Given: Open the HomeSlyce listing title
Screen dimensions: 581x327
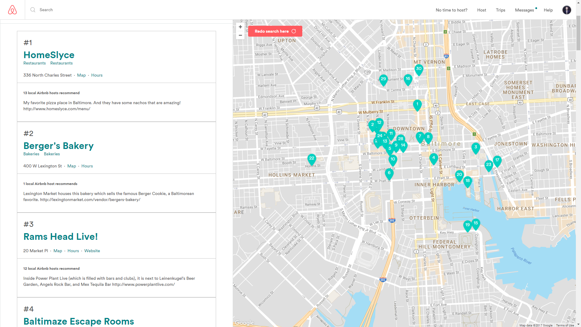Looking at the screenshot, I should [x=49, y=55].
